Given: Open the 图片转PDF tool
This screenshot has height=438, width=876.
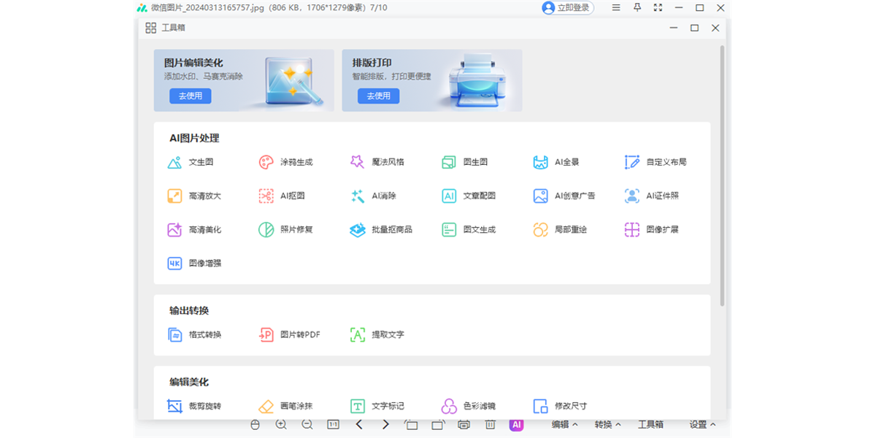Looking at the screenshot, I should (290, 334).
